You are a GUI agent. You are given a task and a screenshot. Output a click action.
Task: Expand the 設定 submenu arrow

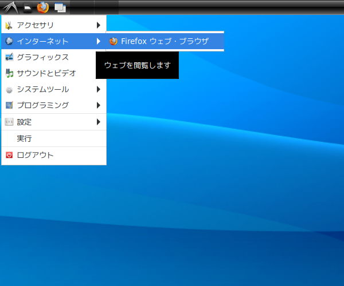99,122
